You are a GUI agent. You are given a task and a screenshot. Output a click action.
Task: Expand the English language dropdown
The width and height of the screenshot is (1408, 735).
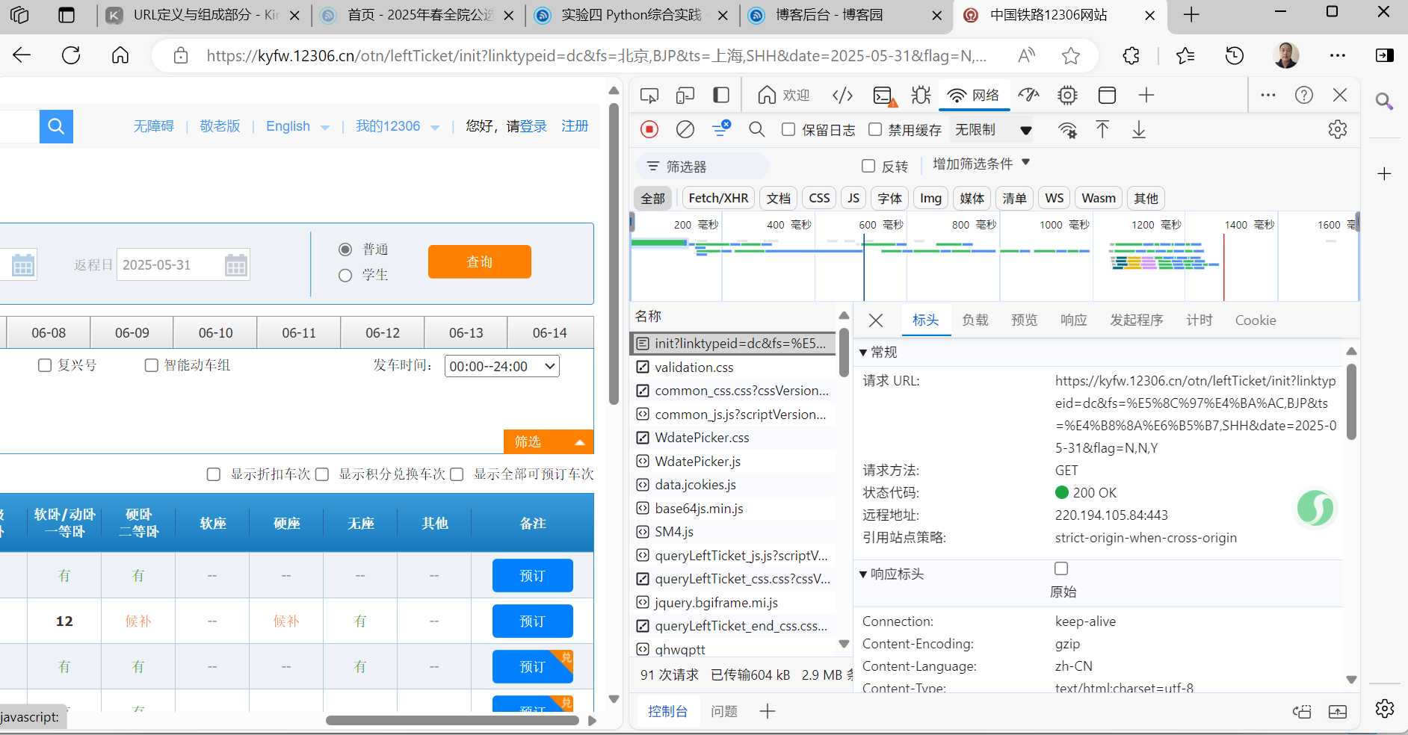pos(297,126)
